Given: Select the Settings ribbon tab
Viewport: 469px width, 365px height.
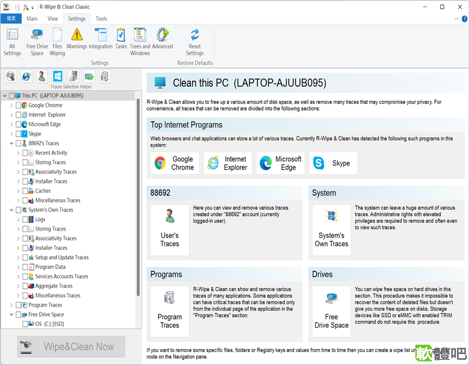Looking at the screenshot, I should pyautogui.click(x=77, y=19).
